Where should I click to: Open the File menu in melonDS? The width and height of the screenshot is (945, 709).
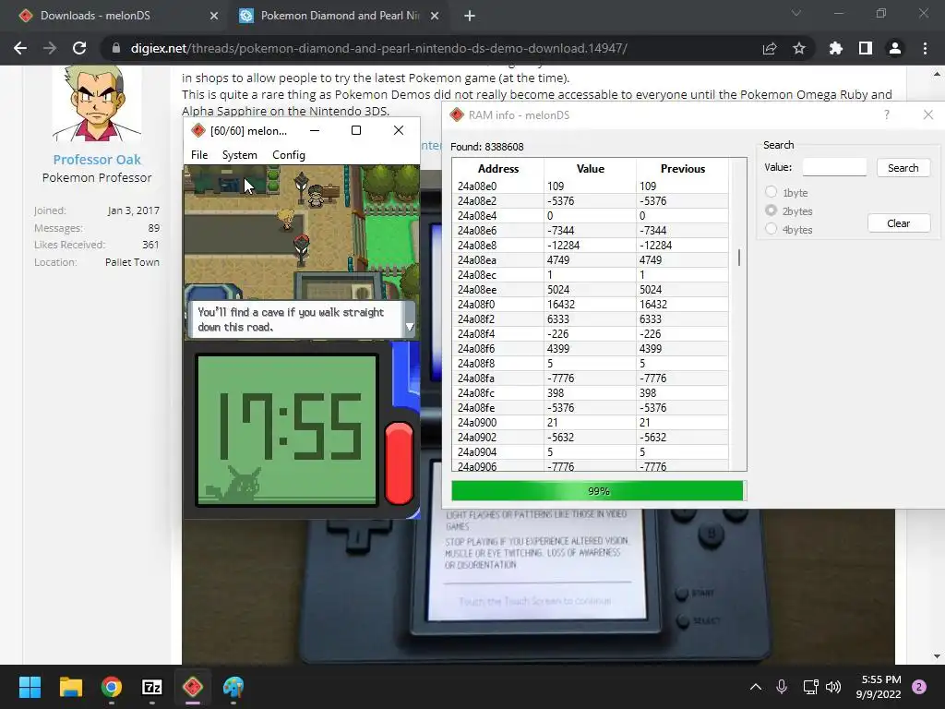pos(199,155)
